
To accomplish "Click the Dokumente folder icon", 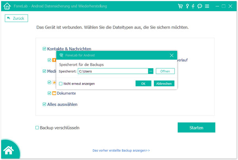I will point(54,93).
